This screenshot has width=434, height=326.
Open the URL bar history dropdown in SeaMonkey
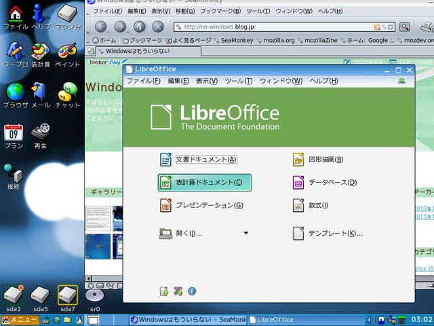pyautogui.click(x=391, y=27)
